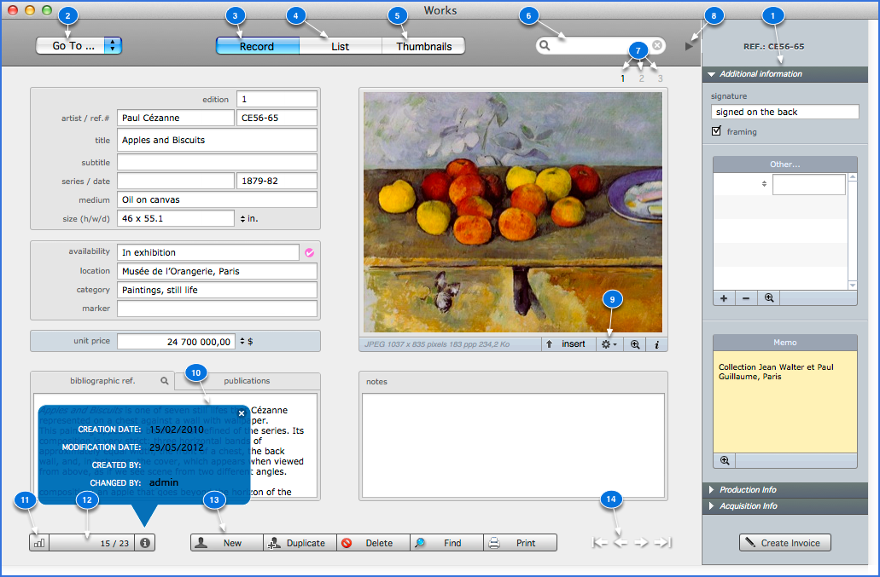Image resolution: width=880 pixels, height=577 pixels.
Task: Expand the Production Info section
Action: pos(748,490)
